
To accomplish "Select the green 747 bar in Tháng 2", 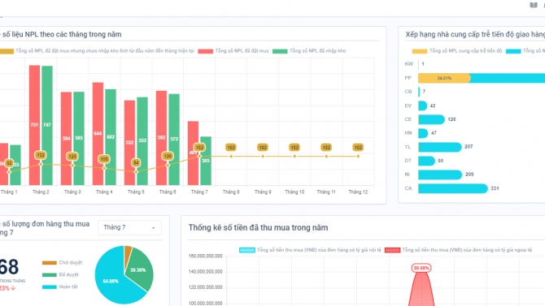I will coord(47,125).
